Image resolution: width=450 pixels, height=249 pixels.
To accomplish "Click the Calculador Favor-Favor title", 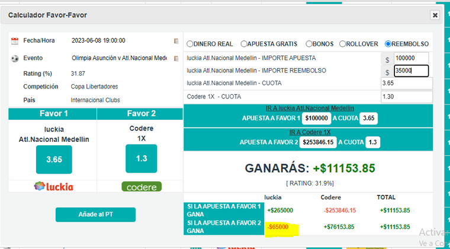I will 47,15.
